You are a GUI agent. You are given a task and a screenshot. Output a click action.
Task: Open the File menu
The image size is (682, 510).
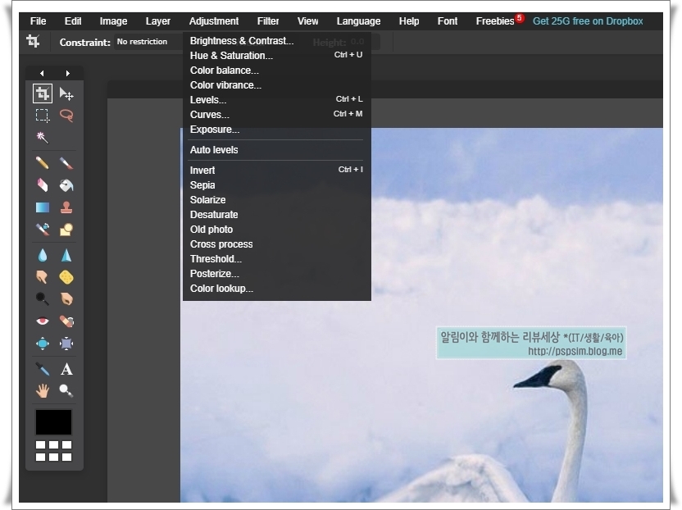pyautogui.click(x=39, y=20)
